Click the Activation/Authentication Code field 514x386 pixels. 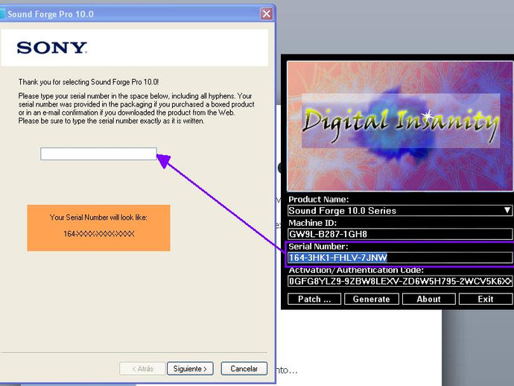pos(399,281)
